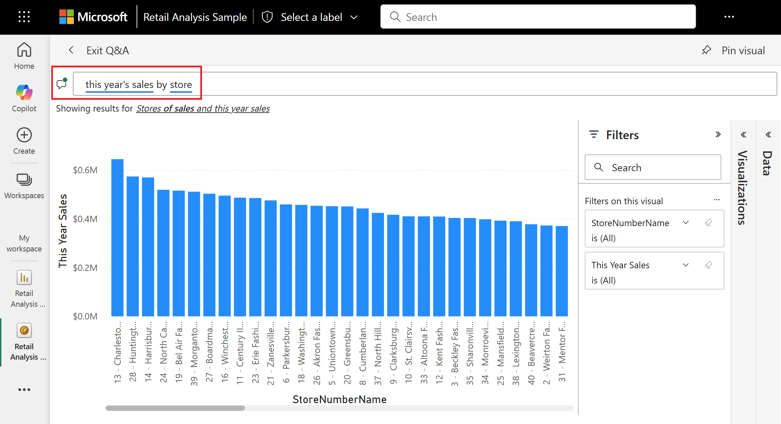
Task: Click the Pin visual pin icon
Action: coord(706,51)
